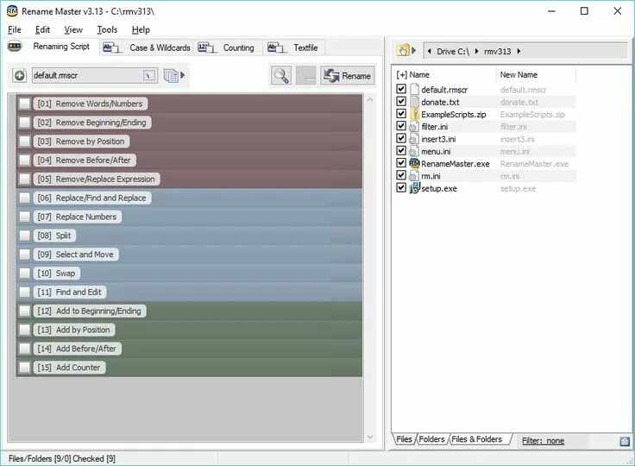The image size is (635, 466).
Task: Open step [12] Add to Beginning/Ending
Action: click(x=89, y=311)
